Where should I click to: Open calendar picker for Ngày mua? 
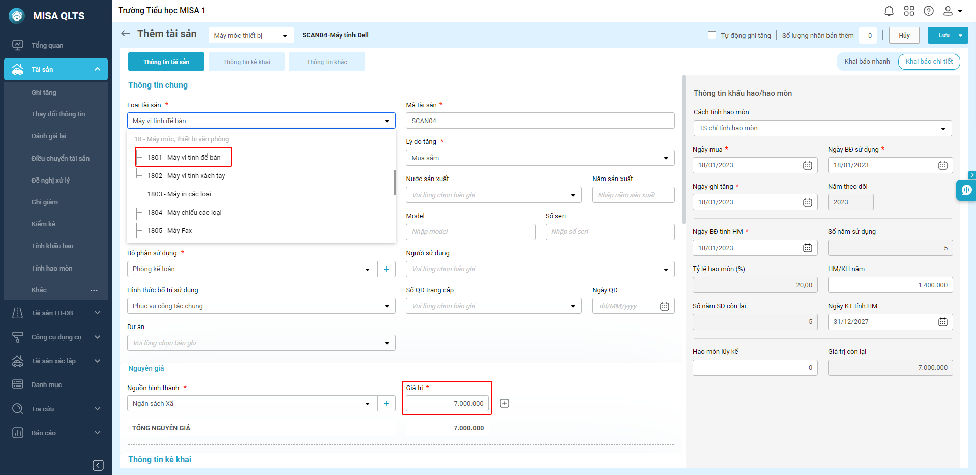[807, 165]
